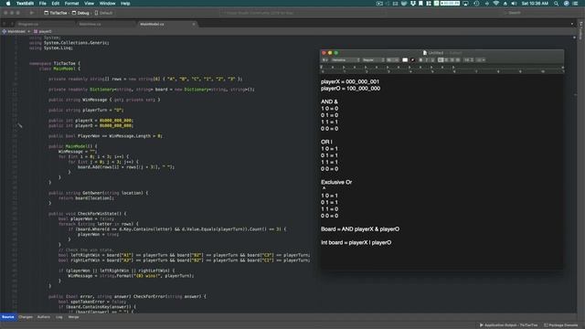
Task: Open playerO member breadcrumb
Action: [x=43, y=31]
